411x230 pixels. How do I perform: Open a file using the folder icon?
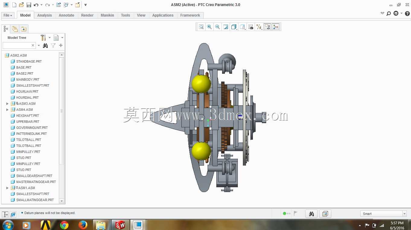tap(21, 5)
